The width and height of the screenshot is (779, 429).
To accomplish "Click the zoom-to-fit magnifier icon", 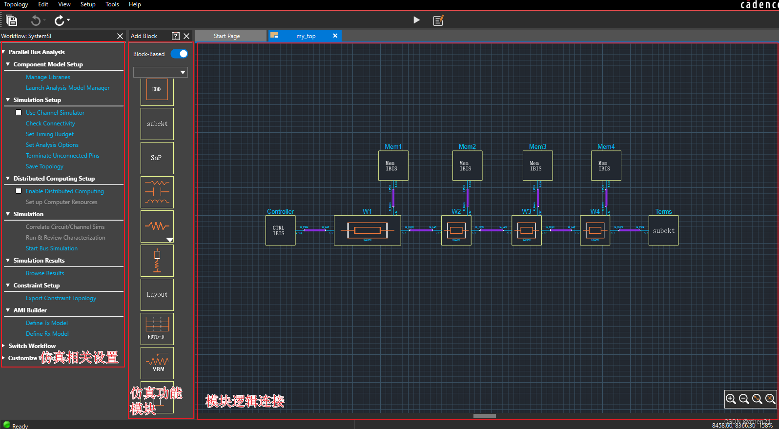I will pyautogui.click(x=770, y=399).
